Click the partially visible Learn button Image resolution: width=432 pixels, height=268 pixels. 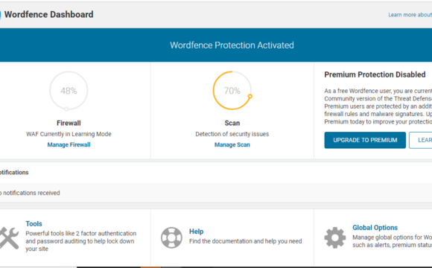pos(421,140)
